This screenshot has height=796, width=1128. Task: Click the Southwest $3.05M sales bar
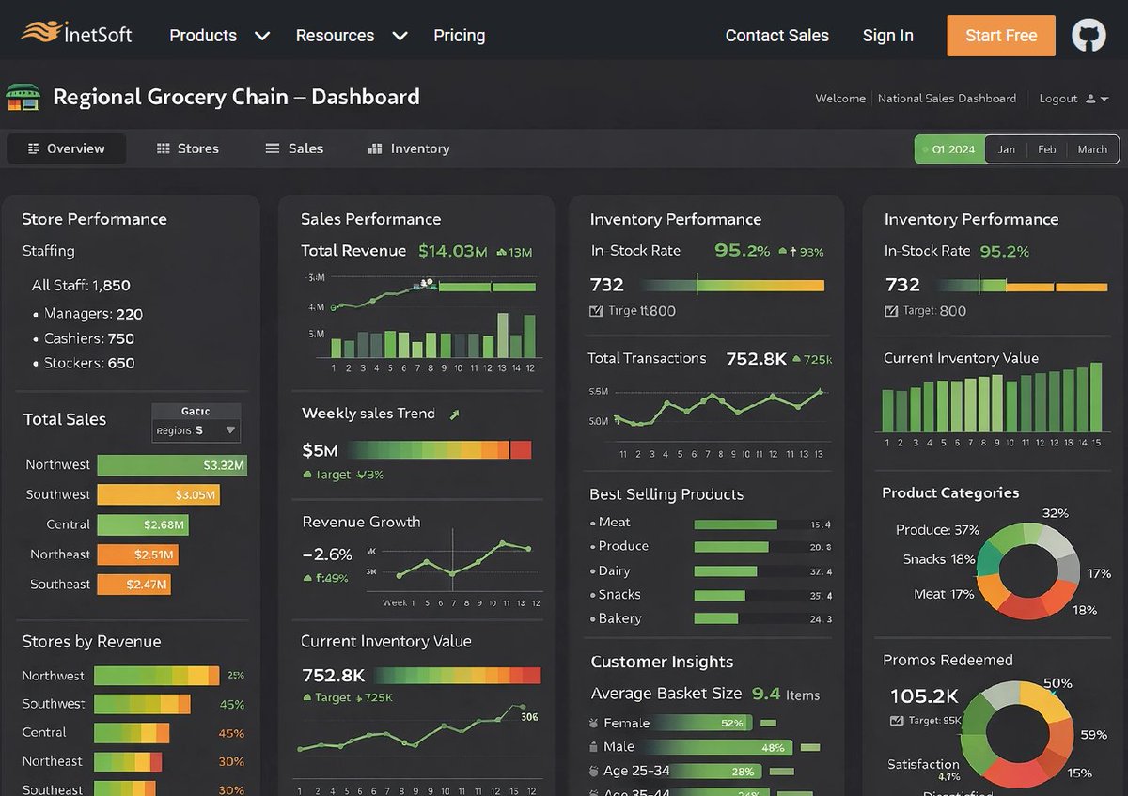159,494
